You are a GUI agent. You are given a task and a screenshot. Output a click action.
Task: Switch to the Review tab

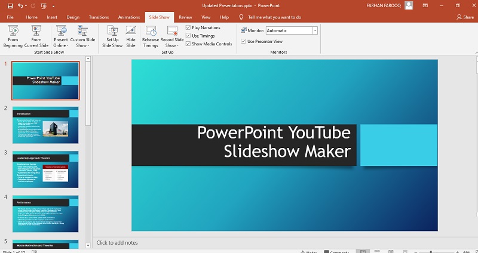point(185,17)
